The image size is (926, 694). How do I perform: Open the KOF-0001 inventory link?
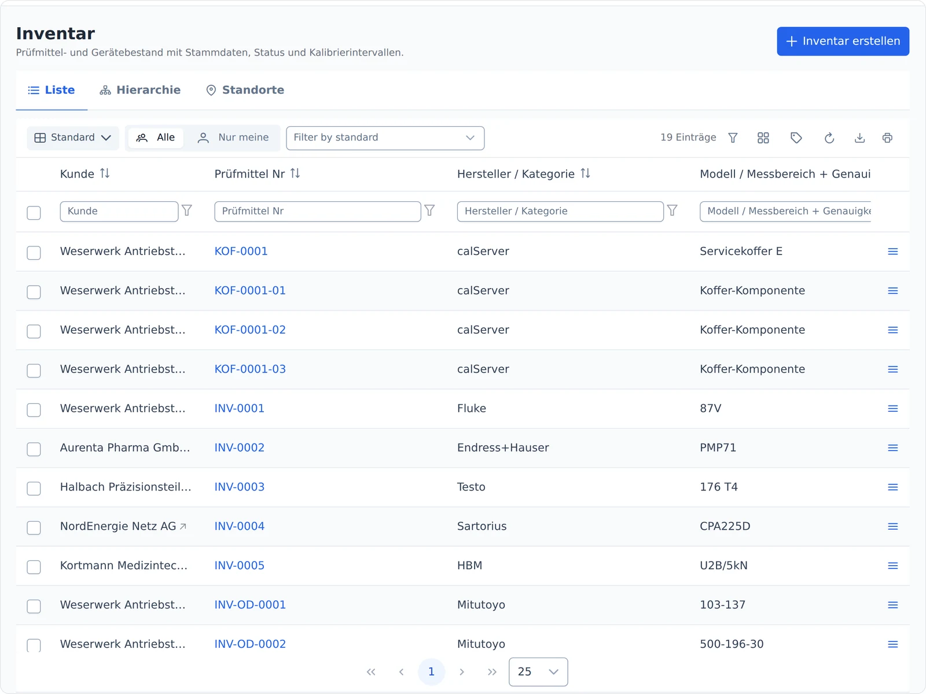[x=241, y=252]
